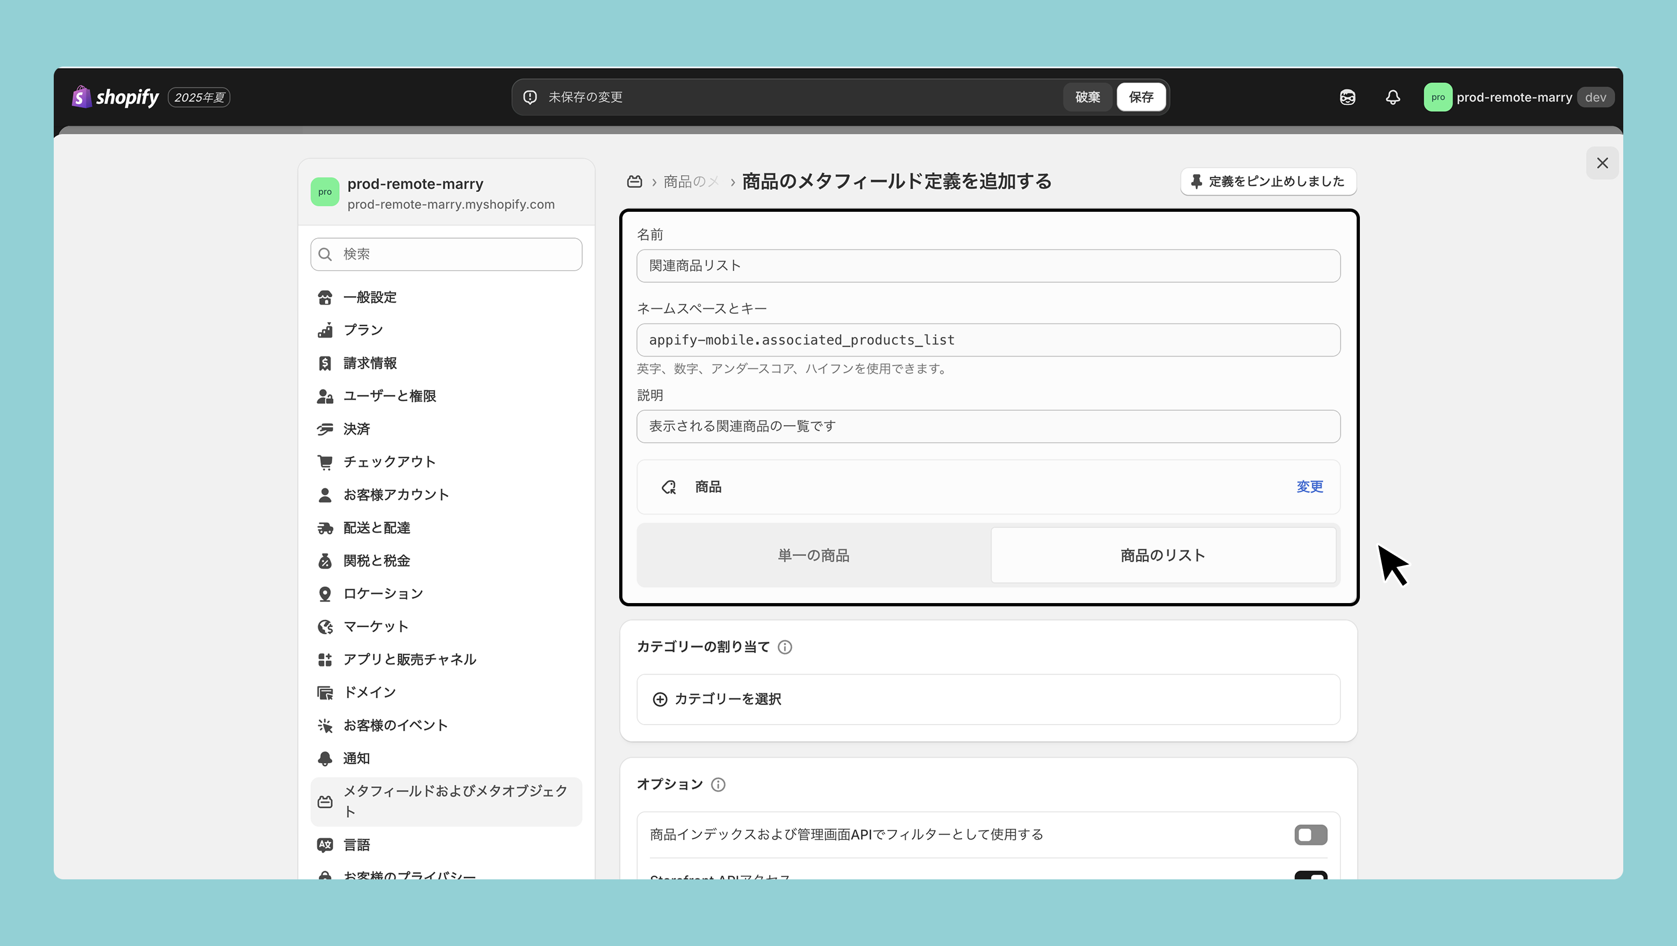Enable the filter in product index toggle
Image resolution: width=1677 pixels, height=946 pixels.
[x=1310, y=834]
